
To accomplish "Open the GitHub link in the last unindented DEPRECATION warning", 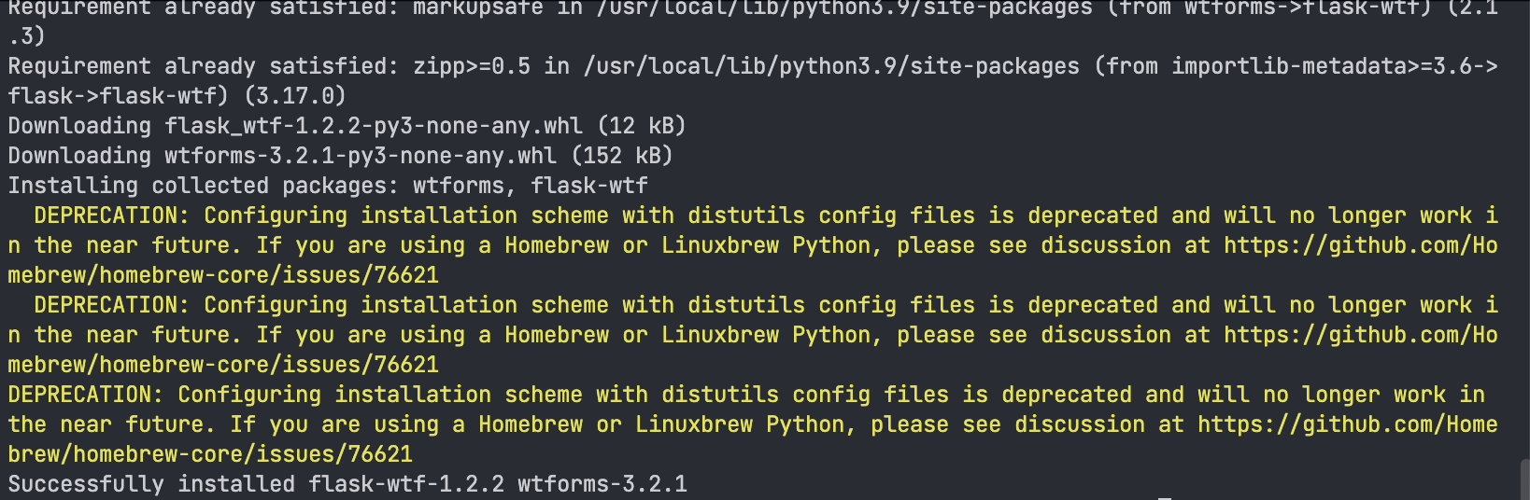I will pos(1348,424).
